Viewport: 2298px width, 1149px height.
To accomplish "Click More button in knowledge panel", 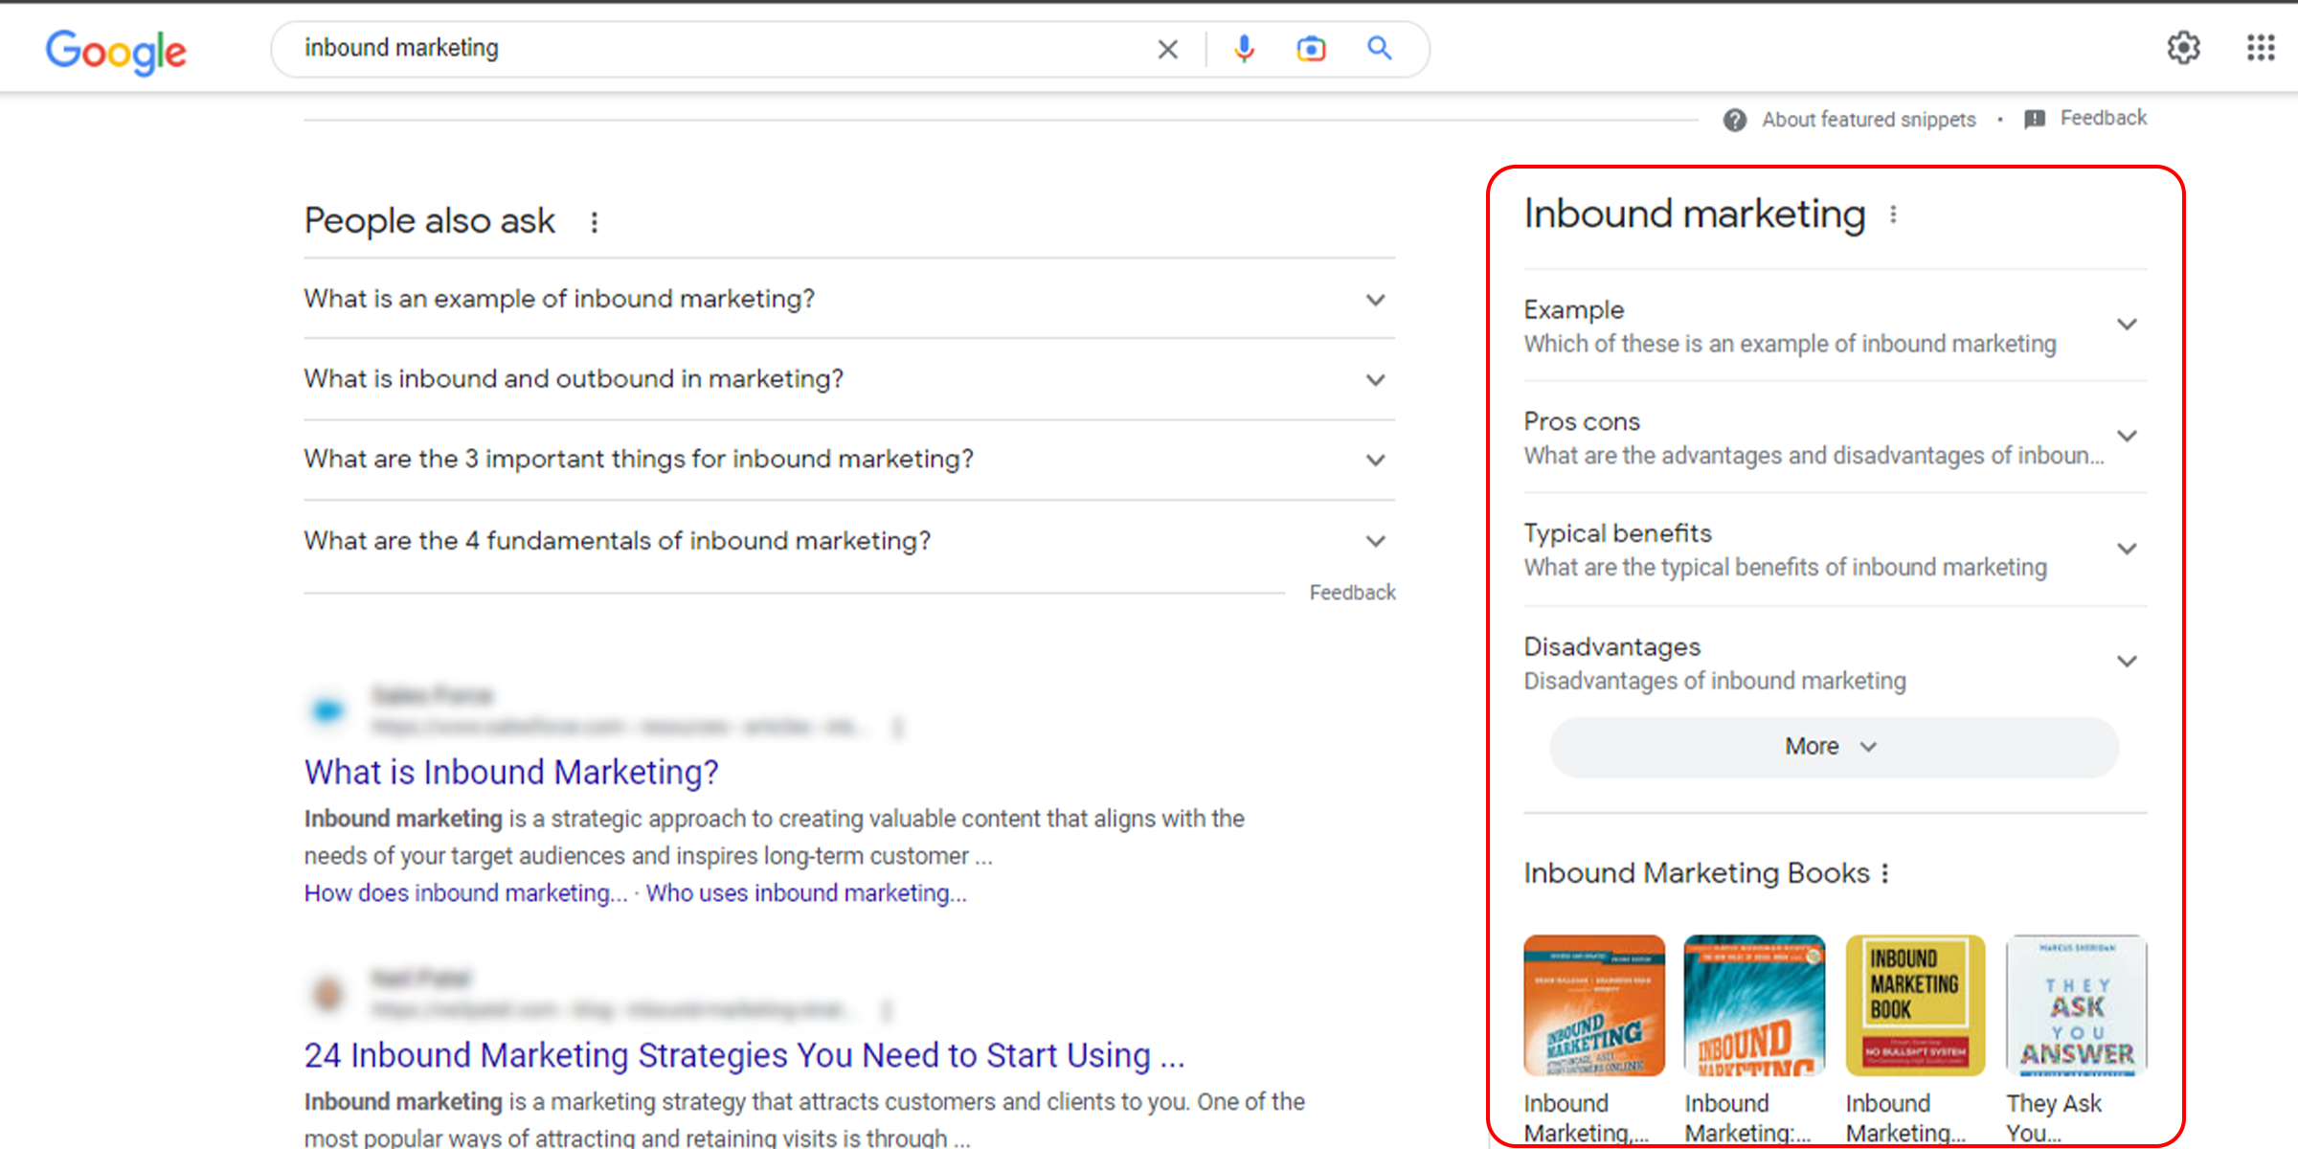I will tap(1831, 746).
